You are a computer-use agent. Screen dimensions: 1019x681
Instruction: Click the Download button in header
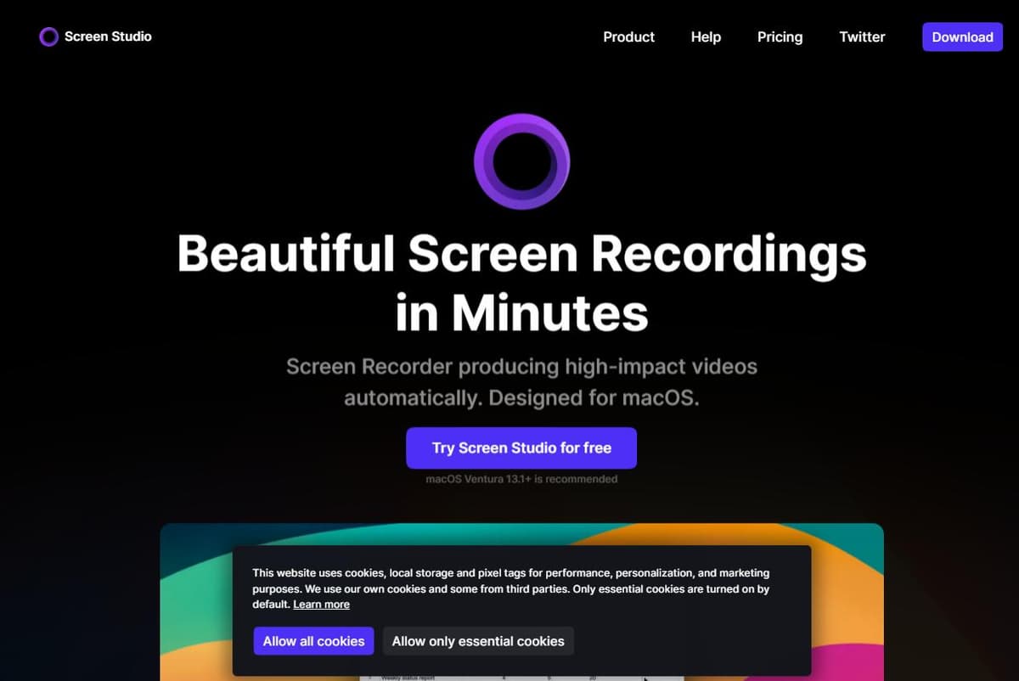coord(962,37)
